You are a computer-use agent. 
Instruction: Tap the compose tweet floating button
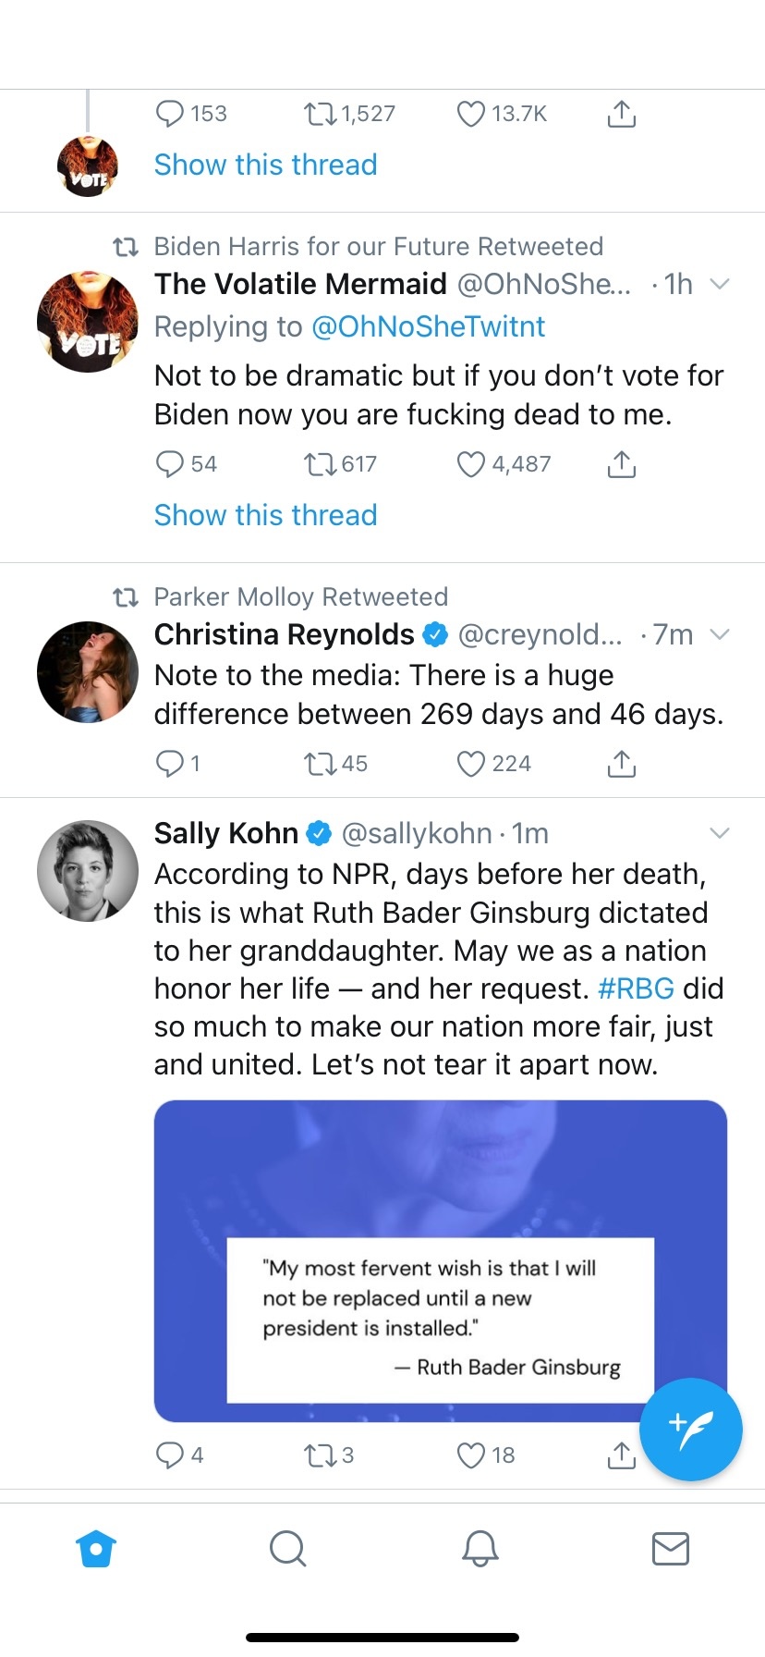tap(690, 1429)
